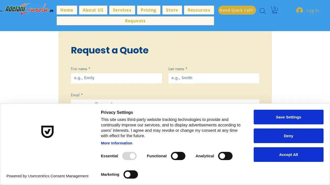Enable the Marketing toggle
Screen dimensions: 330x185
tap(131, 174)
